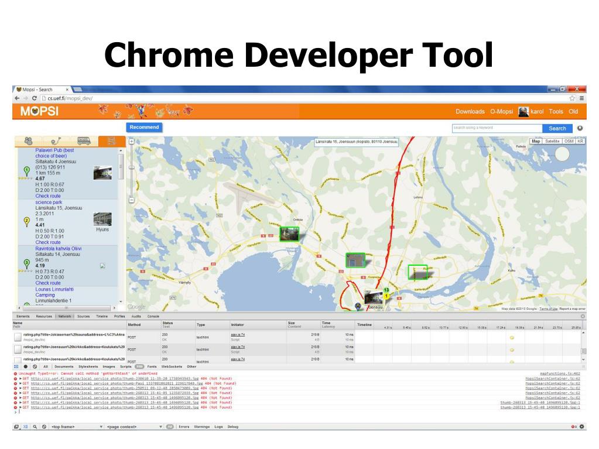This screenshot has width=599, height=449.
Task: Filter console by Errors
Action: pos(184,427)
